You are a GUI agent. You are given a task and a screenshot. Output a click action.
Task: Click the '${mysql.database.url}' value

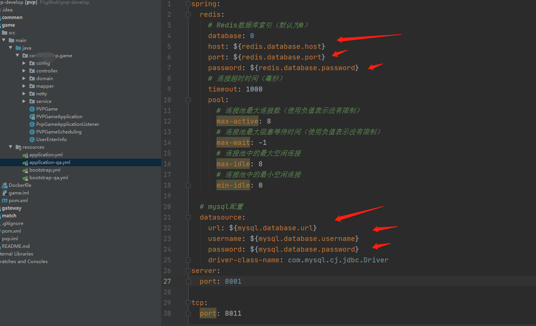tap(273, 228)
